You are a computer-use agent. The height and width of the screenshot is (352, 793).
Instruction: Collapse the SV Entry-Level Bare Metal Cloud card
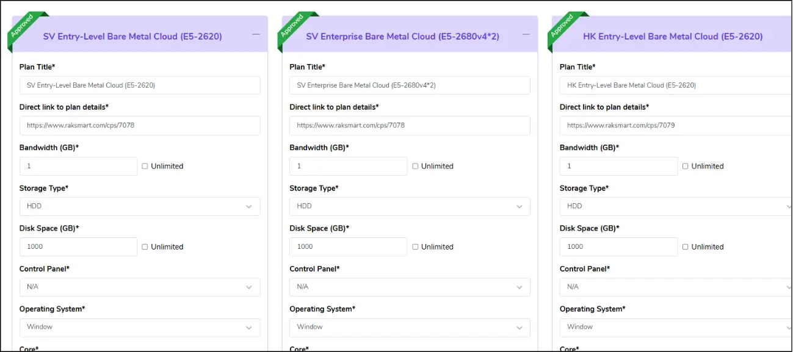(256, 35)
